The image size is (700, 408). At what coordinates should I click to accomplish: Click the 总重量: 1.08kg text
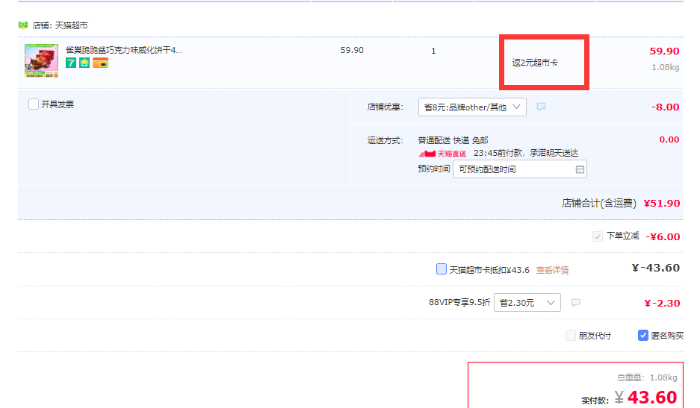point(647,377)
